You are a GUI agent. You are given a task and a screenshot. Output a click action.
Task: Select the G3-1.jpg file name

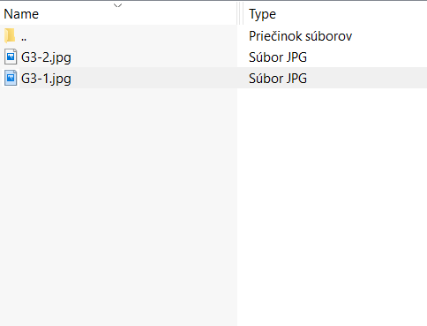tap(46, 79)
